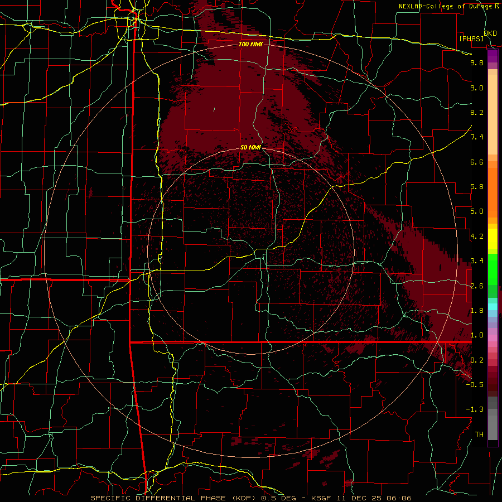The height and width of the screenshot is (502, 502).
Task: Click the 0.2 value on the color scale
Action: click(477, 360)
